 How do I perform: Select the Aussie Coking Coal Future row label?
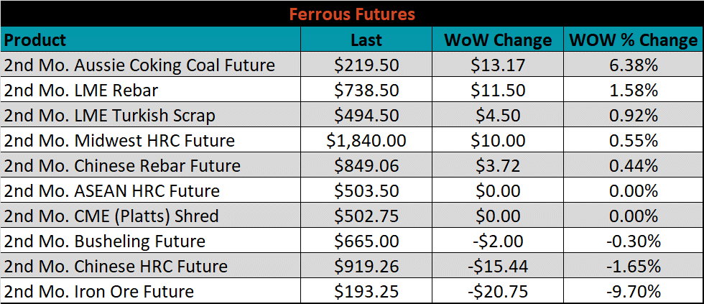[150, 65]
